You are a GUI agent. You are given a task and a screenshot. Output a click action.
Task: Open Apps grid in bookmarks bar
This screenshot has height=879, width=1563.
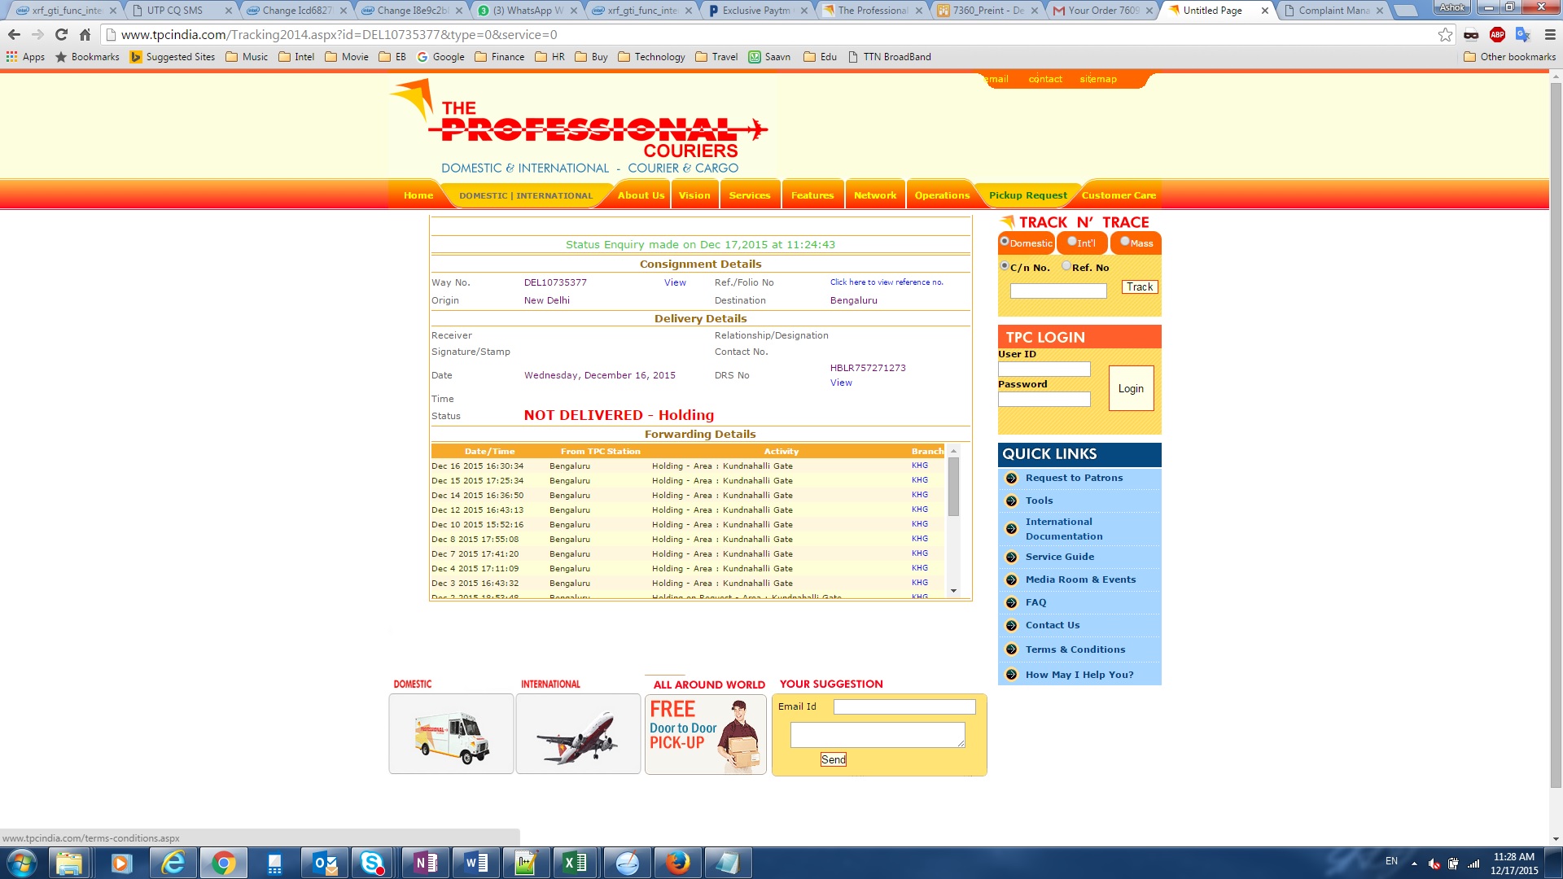25,57
